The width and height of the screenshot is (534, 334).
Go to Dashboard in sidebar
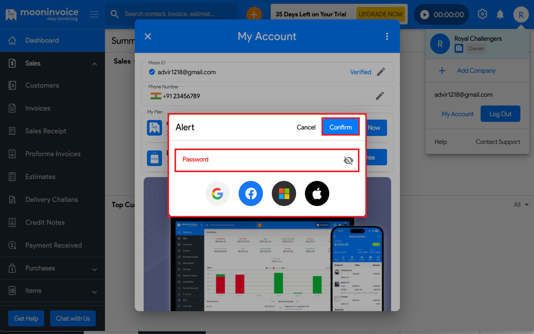[x=42, y=40]
